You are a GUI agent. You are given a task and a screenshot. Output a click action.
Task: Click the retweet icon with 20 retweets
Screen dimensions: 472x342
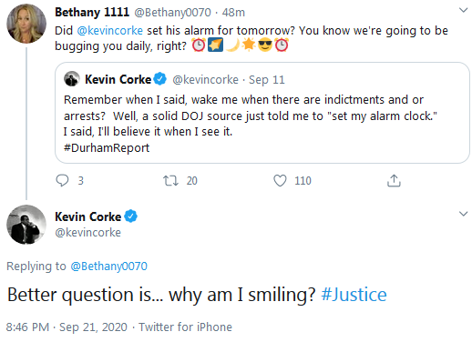point(170,181)
